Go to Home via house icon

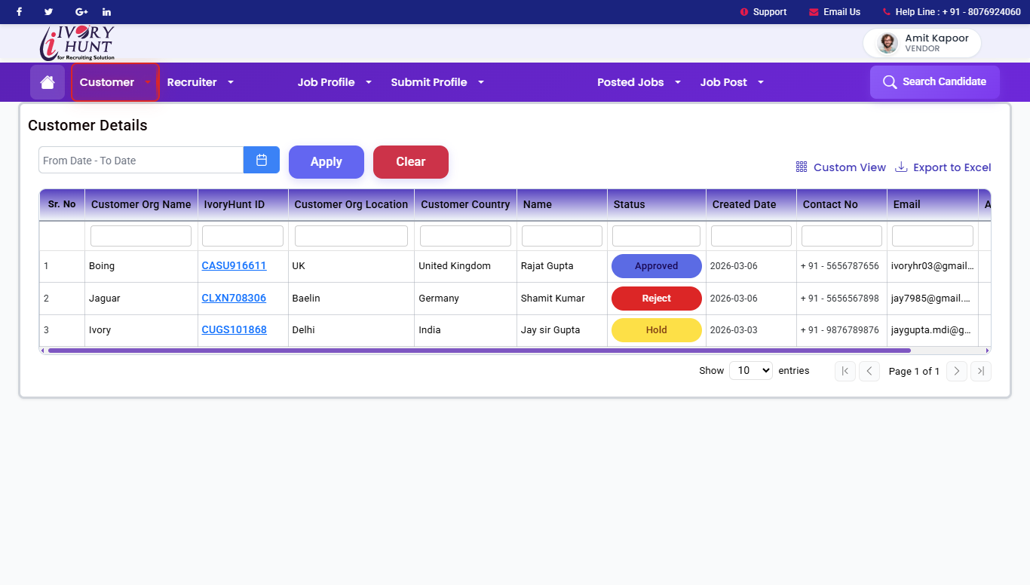(x=48, y=82)
